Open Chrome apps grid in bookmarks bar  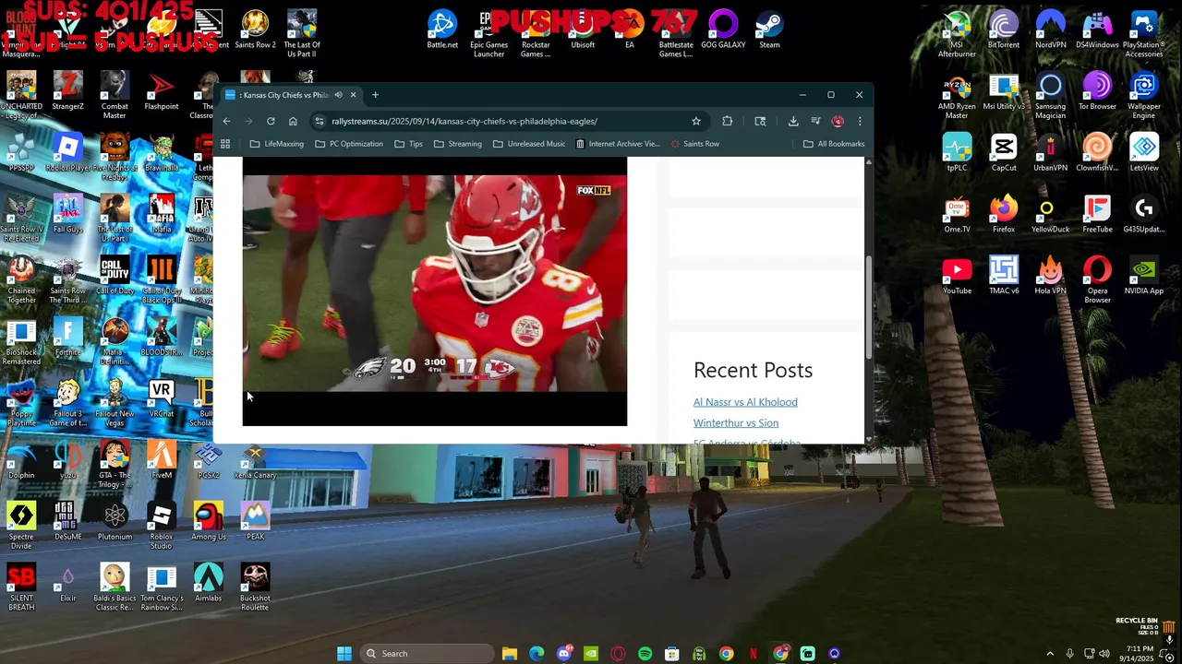(225, 144)
